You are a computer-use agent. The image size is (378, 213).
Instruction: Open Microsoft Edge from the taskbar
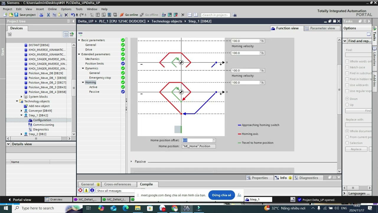pyautogui.click(x=126, y=208)
